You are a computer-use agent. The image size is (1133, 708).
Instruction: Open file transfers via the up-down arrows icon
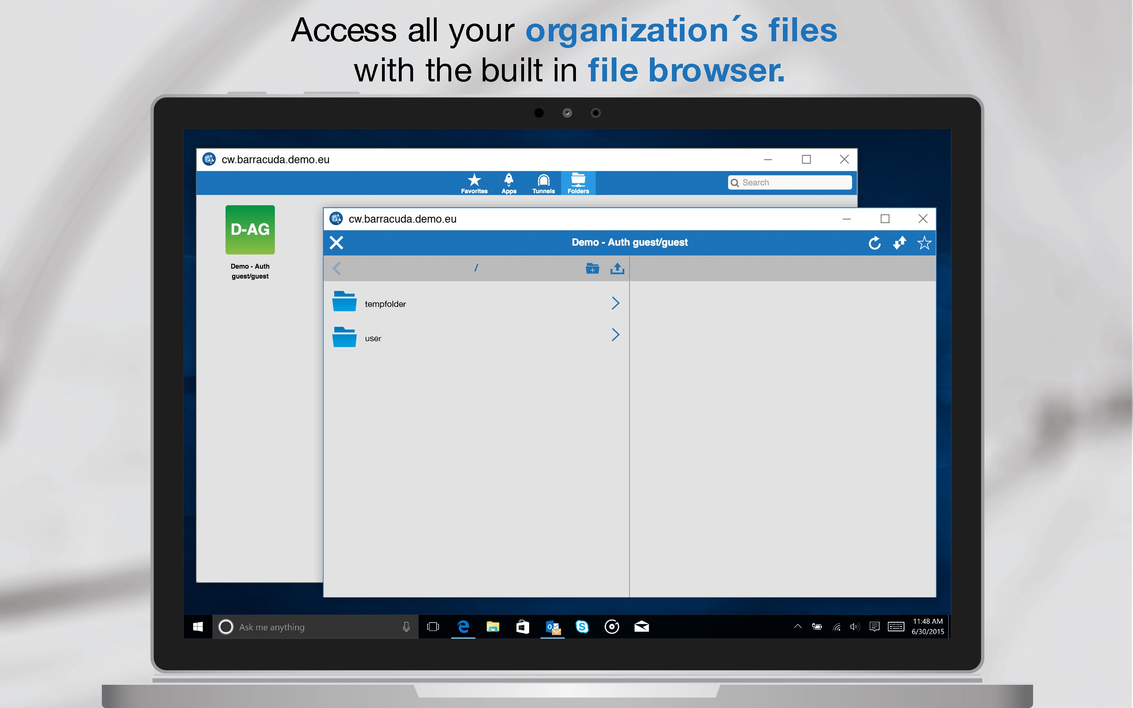pyautogui.click(x=899, y=243)
